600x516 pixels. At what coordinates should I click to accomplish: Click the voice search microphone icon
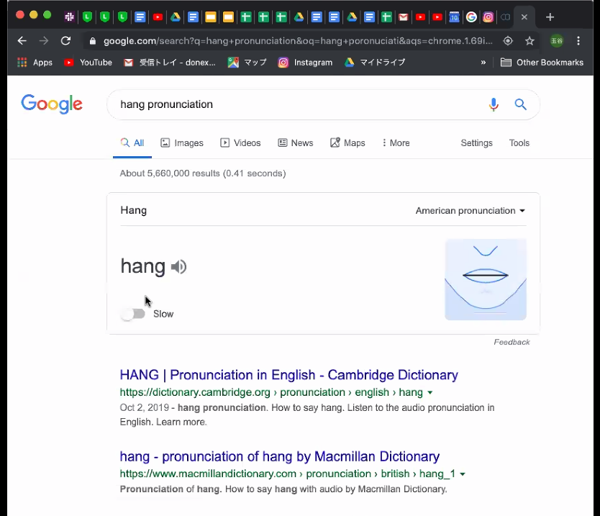(x=494, y=104)
